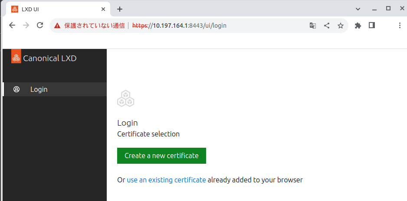Image resolution: width=407 pixels, height=201 pixels.
Task: Expand the tab search chevron
Action: click(x=358, y=10)
